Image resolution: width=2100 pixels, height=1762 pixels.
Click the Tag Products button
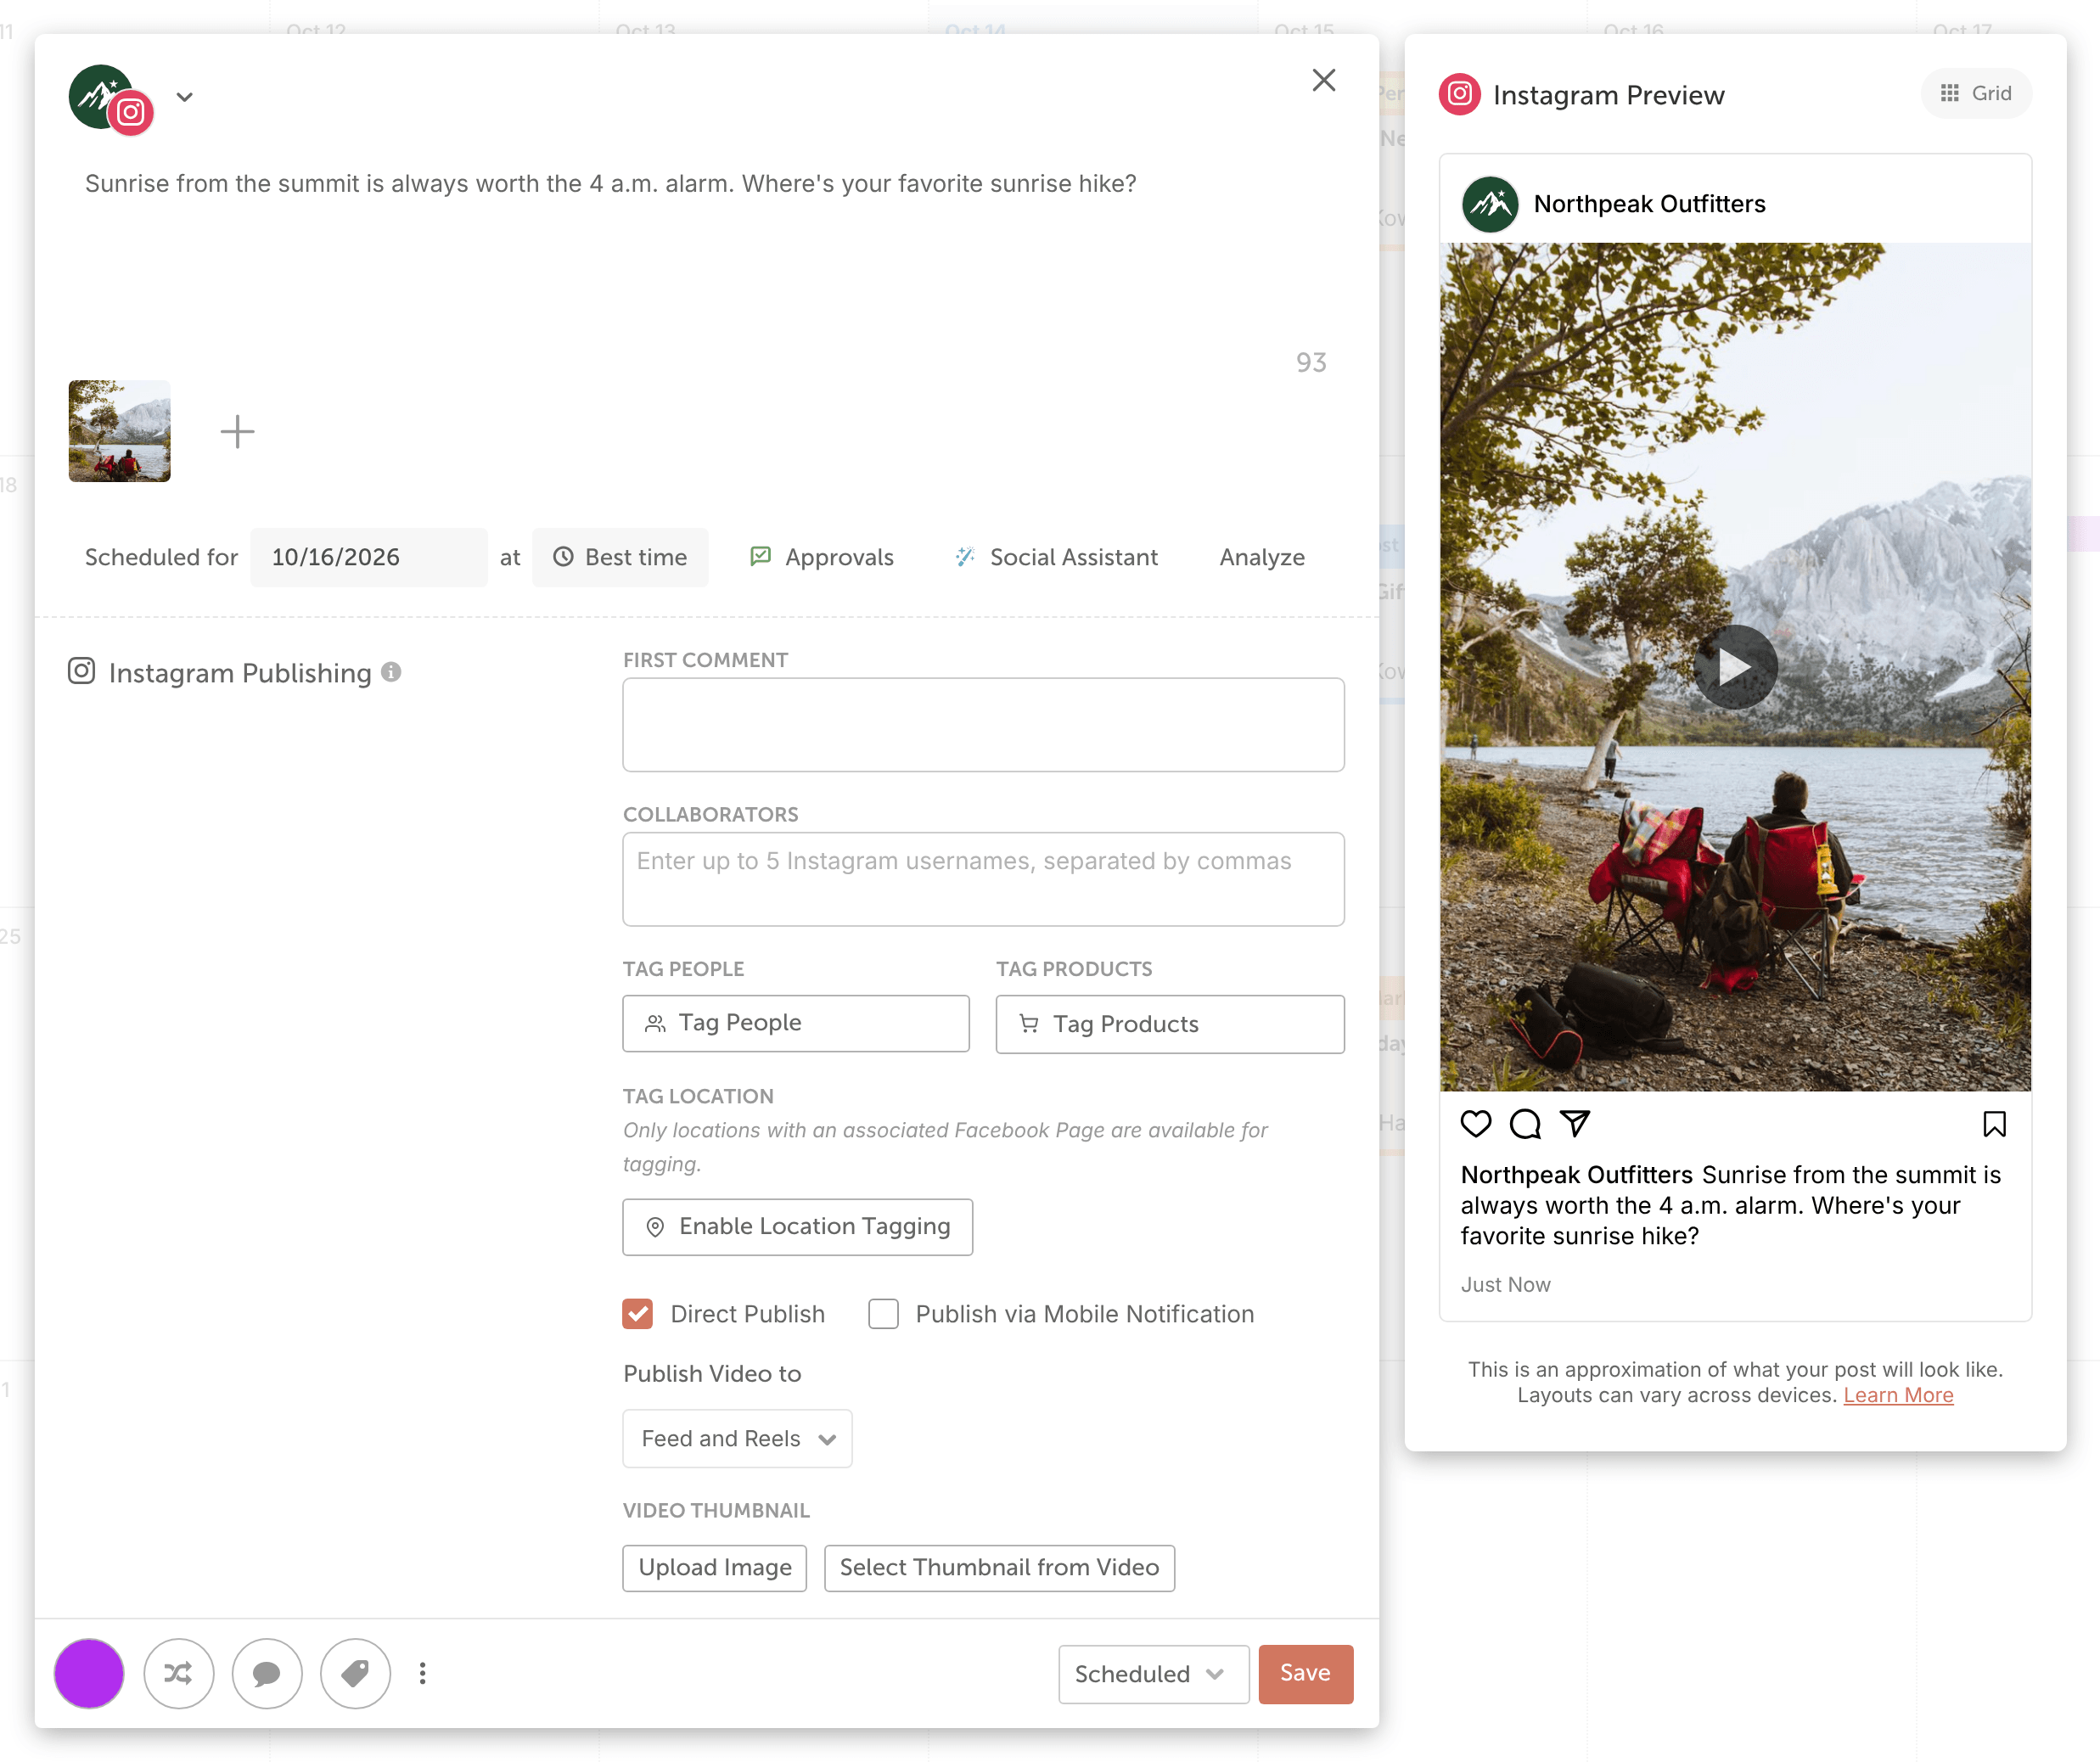(1170, 1024)
